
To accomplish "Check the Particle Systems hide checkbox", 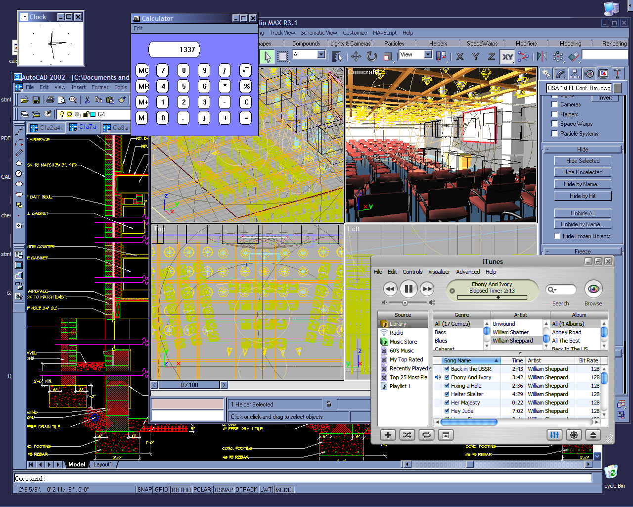I will [554, 134].
